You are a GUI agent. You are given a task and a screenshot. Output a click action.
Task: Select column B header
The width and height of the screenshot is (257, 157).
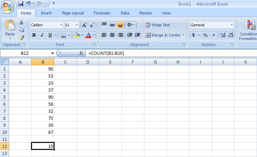coord(43,62)
